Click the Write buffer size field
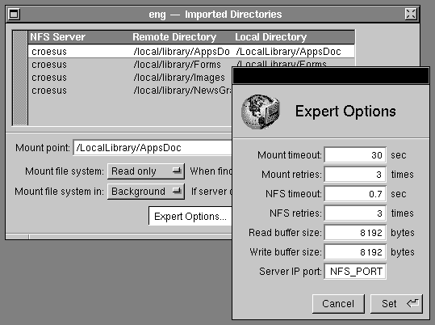 pos(355,252)
